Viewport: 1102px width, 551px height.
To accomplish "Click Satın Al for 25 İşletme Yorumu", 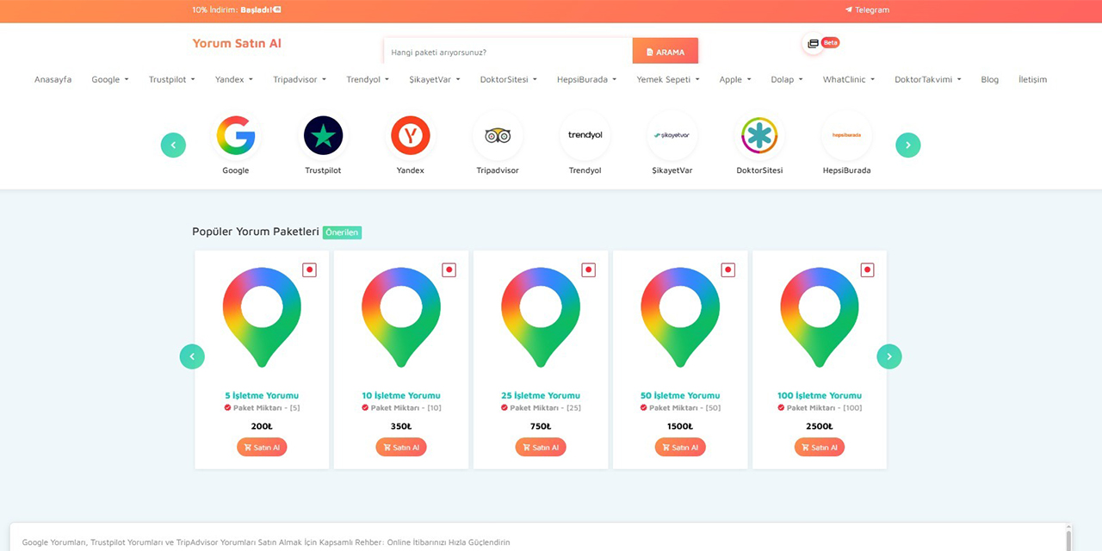I will click(541, 448).
